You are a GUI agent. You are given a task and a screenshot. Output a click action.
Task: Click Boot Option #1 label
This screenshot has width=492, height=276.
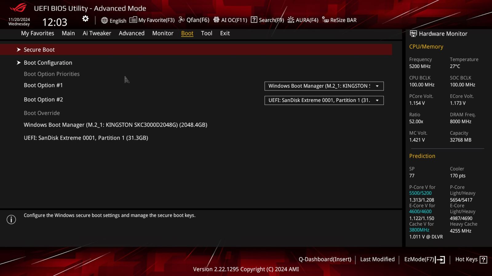click(x=43, y=85)
